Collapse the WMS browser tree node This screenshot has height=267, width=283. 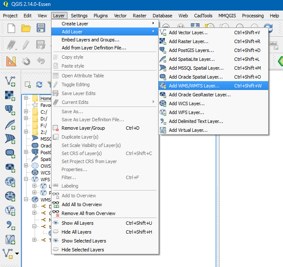26,199
